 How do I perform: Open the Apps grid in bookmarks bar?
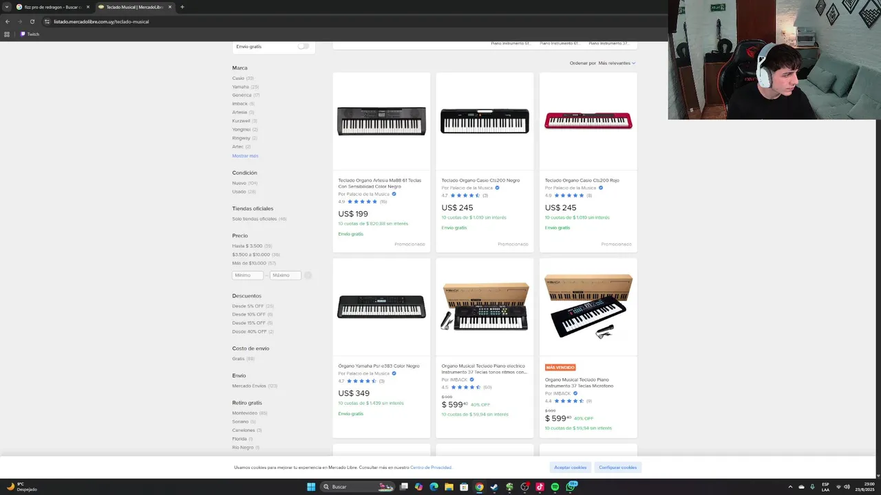pyautogui.click(x=8, y=34)
